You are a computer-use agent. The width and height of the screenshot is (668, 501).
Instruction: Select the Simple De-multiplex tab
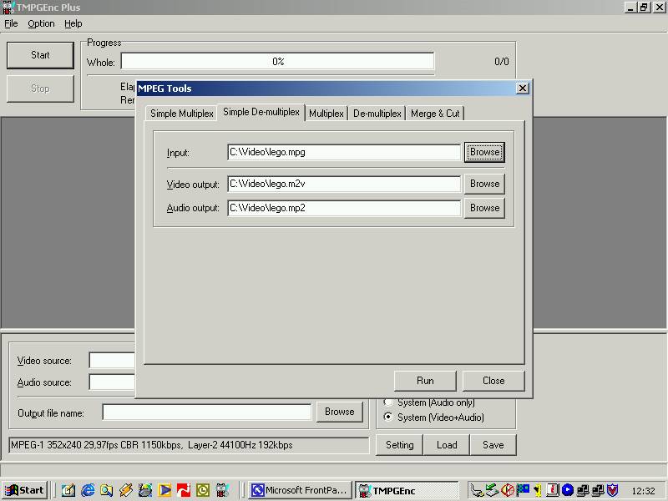(261, 112)
